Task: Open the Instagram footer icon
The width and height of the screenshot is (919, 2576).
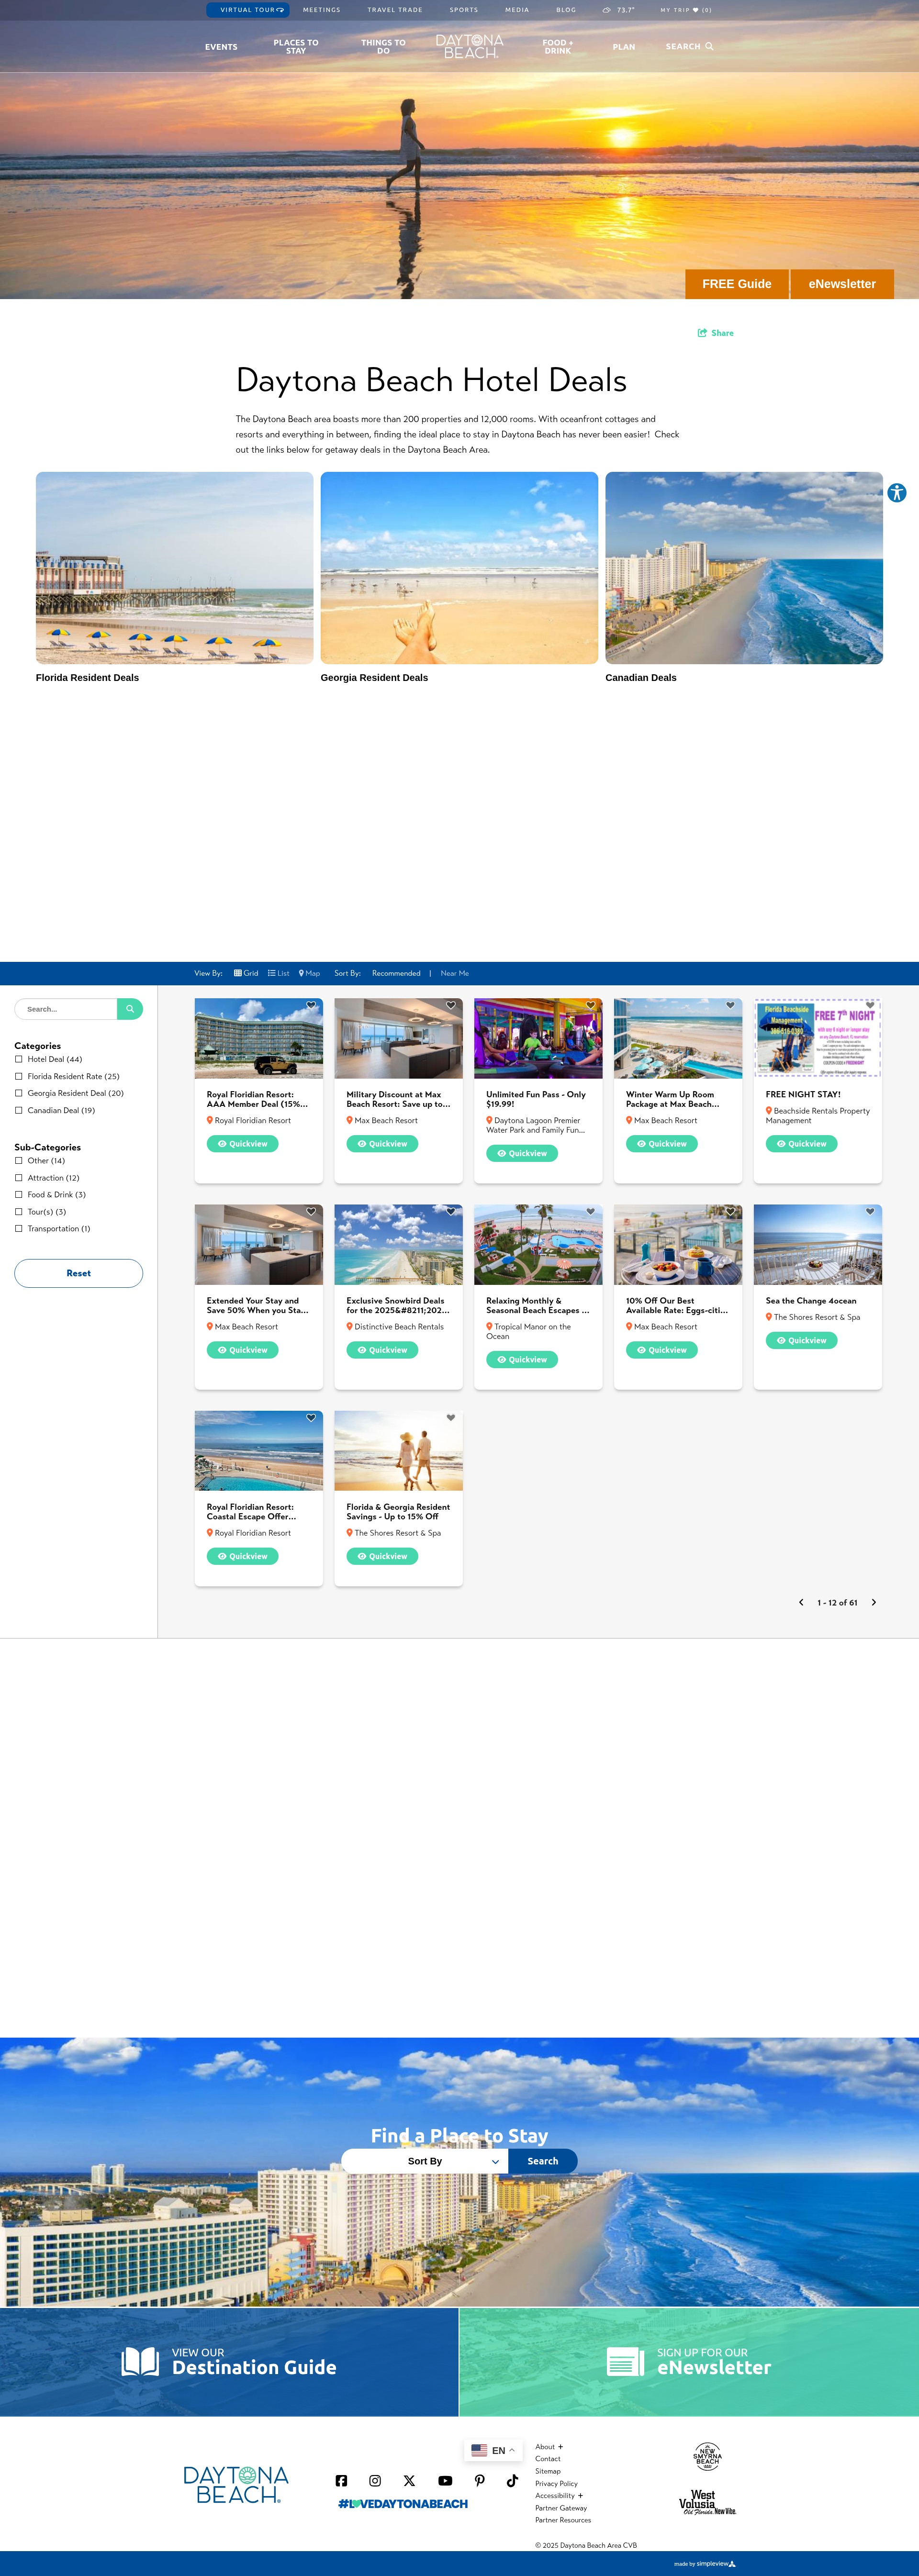Action: tap(375, 2480)
